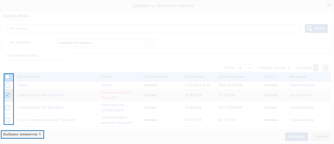Expand the 'Кол-во' records per page dropdown
334x144 pixels.
pyautogui.click(x=249, y=68)
